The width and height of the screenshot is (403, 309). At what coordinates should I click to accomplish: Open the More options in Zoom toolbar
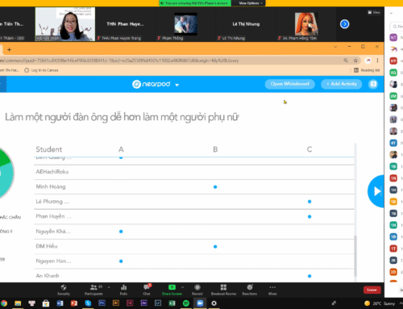272,290
